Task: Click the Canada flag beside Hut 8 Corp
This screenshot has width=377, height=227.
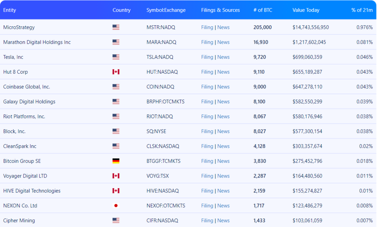Action: pyautogui.click(x=116, y=72)
